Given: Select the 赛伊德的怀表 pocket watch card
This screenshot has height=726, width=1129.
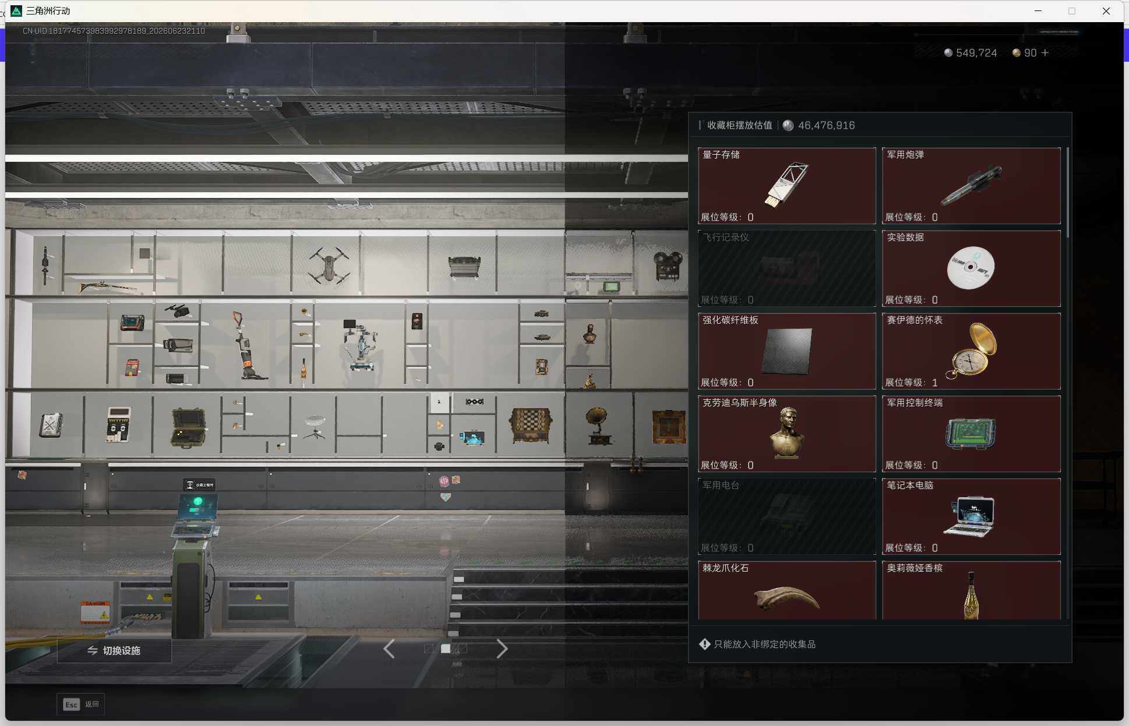Looking at the screenshot, I should point(971,351).
